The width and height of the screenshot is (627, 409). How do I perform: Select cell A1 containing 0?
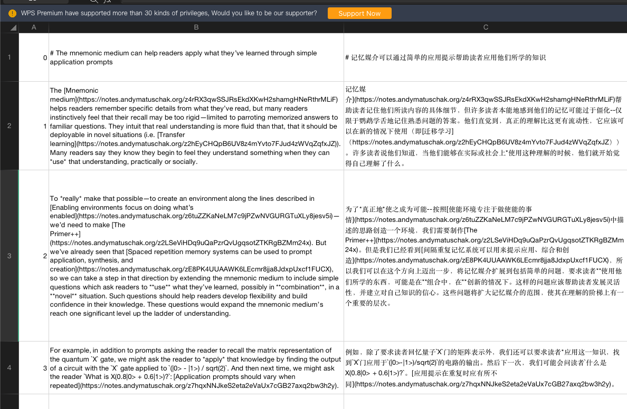34,57
